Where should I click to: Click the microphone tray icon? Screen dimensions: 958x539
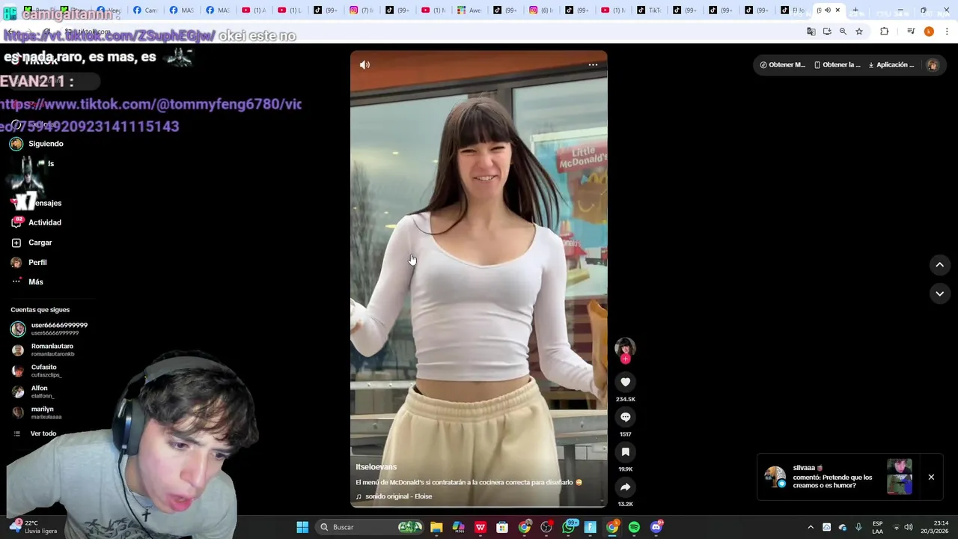coord(858,527)
